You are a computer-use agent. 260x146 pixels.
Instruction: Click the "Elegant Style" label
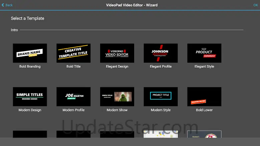point(204,67)
